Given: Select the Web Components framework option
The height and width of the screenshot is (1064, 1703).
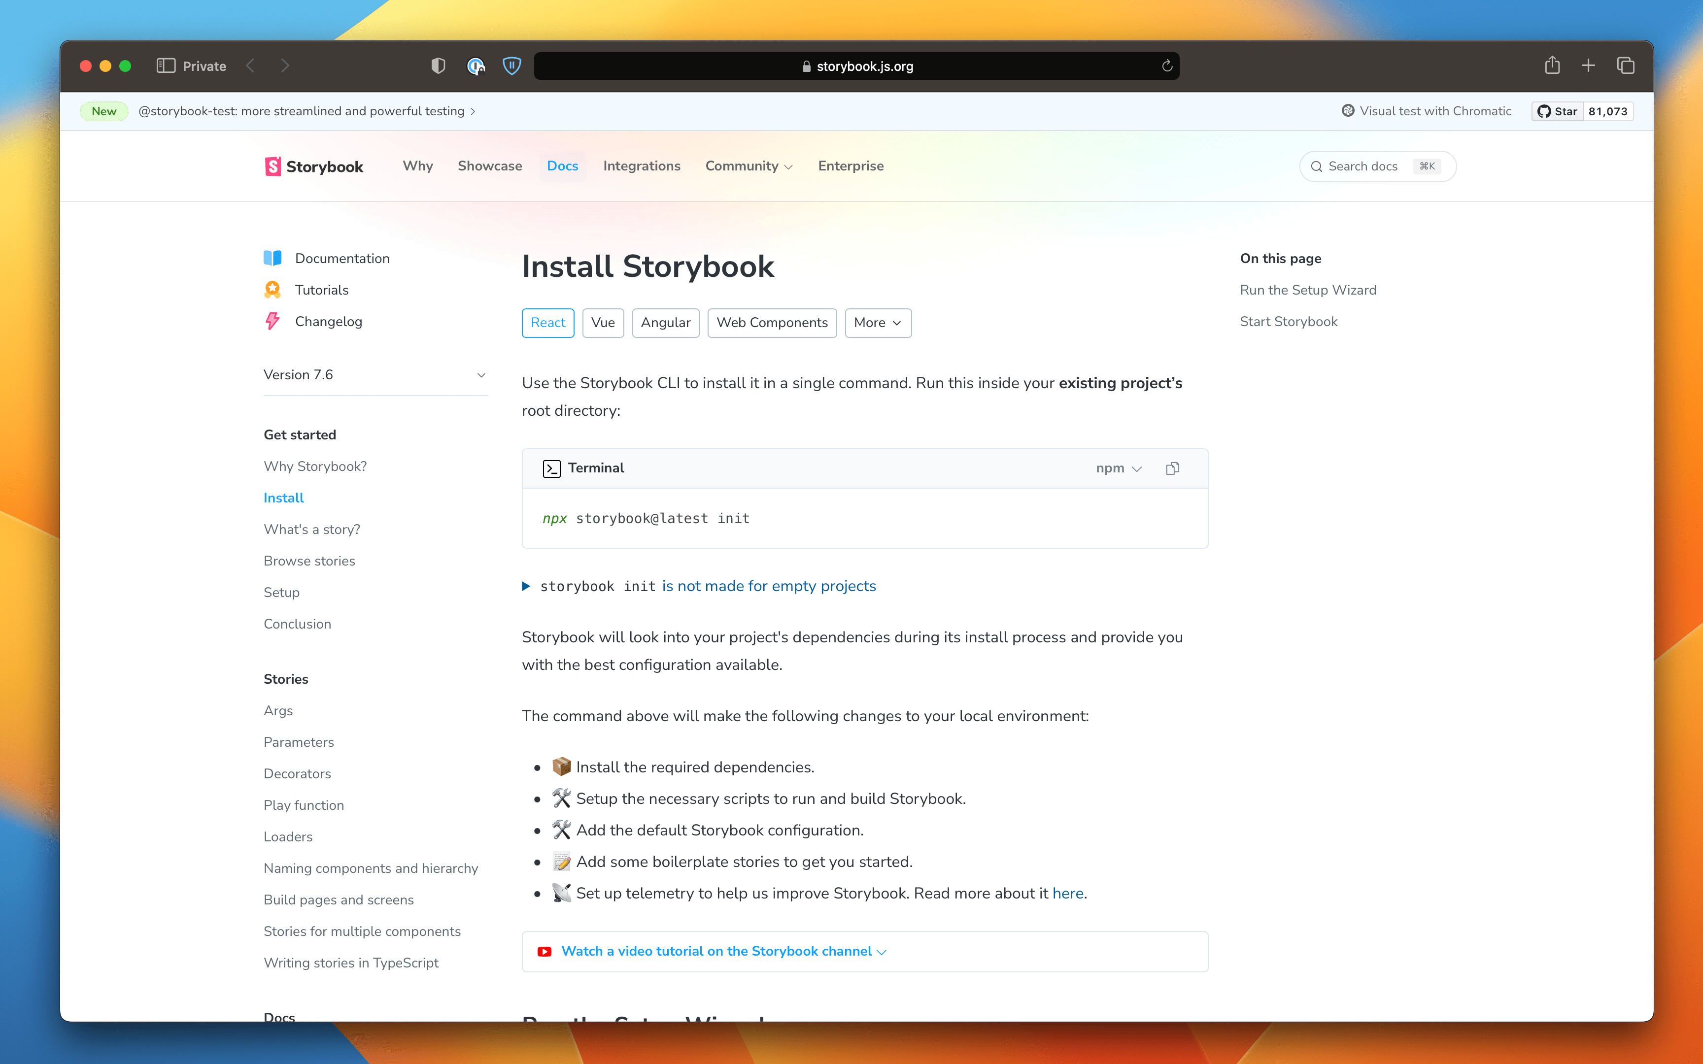Looking at the screenshot, I should [771, 322].
